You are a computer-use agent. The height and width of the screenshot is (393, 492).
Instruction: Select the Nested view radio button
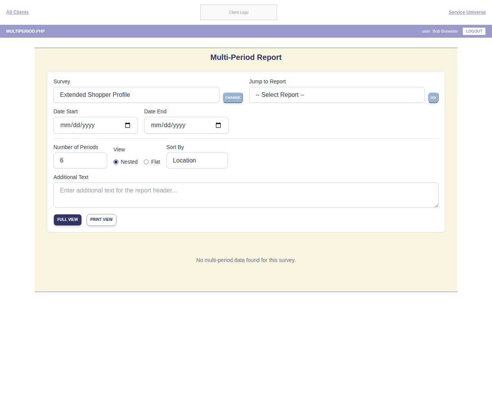coord(116,162)
